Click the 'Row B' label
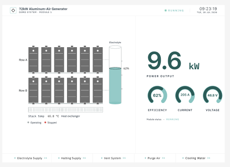The width and height of the screenshot is (230, 167). click(x=23, y=90)
